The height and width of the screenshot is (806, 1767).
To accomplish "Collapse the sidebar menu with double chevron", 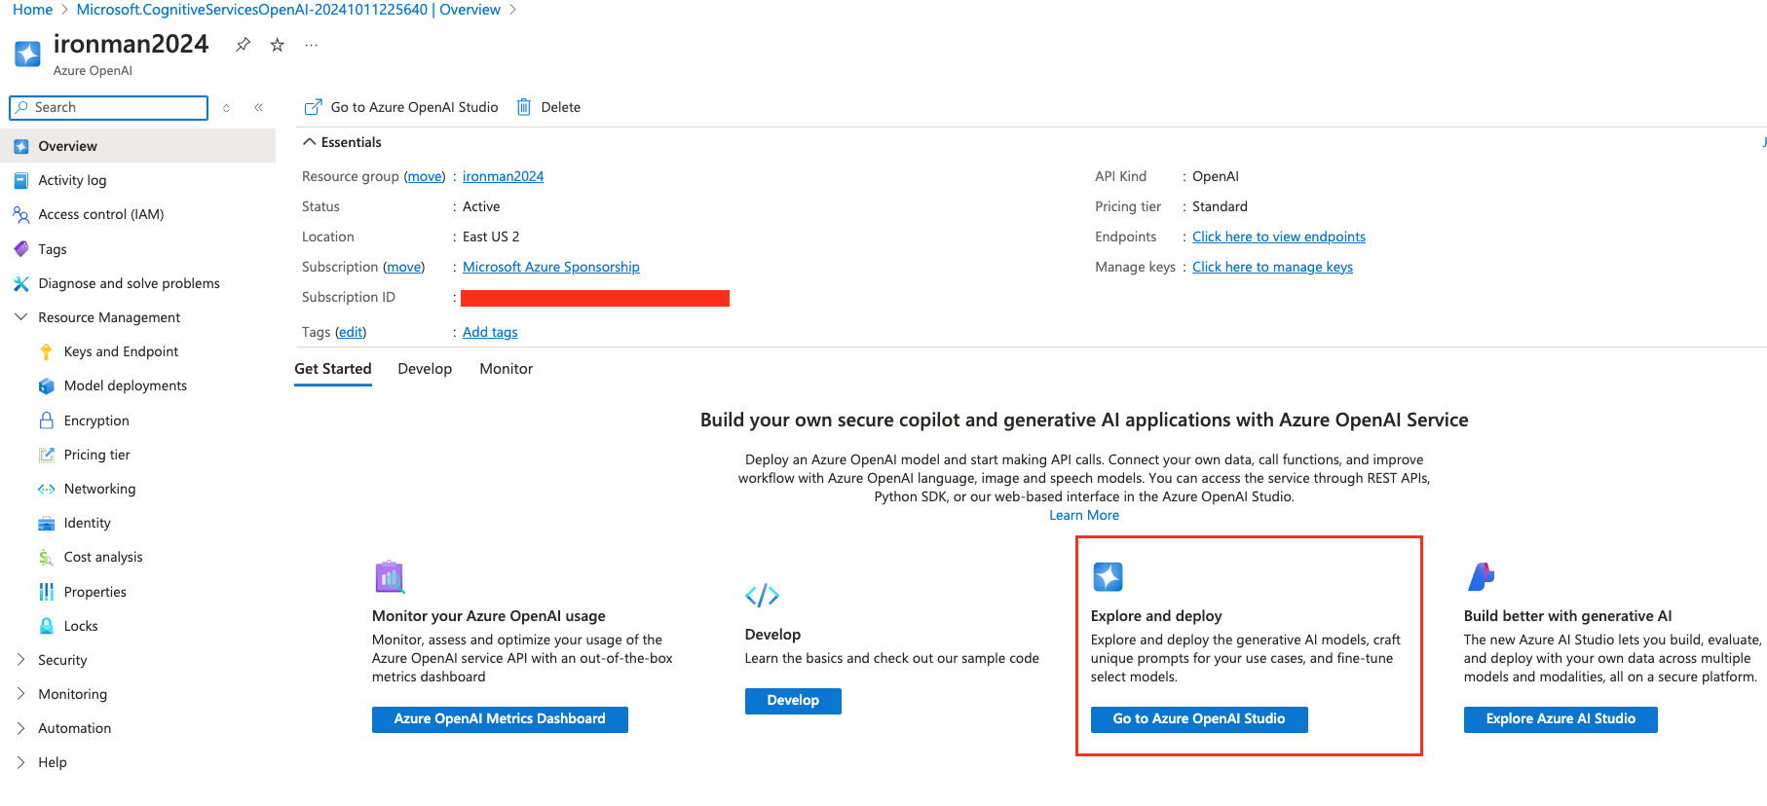I will [258, 108].
